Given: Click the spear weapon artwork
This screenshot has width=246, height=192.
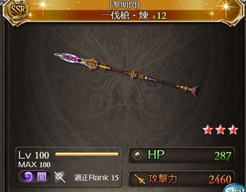Looking at the screenshot, I should pyautogui.click(x=126, y=75).
